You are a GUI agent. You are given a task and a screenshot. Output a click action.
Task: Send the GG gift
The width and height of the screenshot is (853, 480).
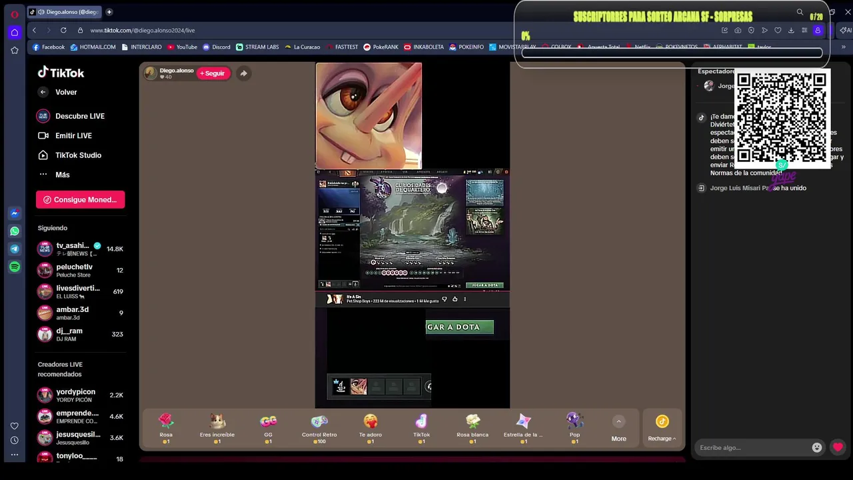268,429
